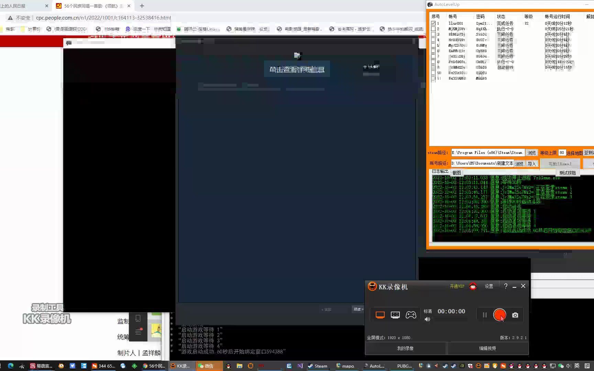
Task: Click the 英 input method indicator
Action: (x=577, y=366)
